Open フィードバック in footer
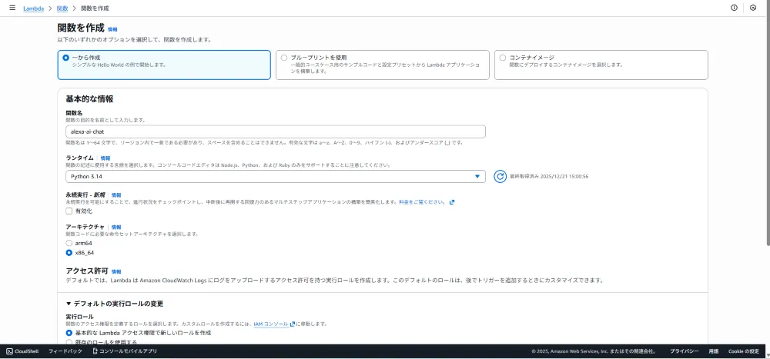Screen dimensions: 770x359 pos(65,351)
